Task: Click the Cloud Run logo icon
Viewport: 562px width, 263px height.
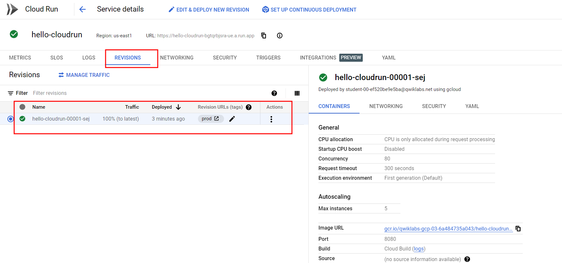Action: pyautogui.click(x=12, y=9)
